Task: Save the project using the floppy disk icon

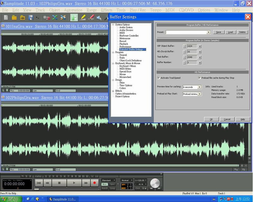Action: (31, 17)
